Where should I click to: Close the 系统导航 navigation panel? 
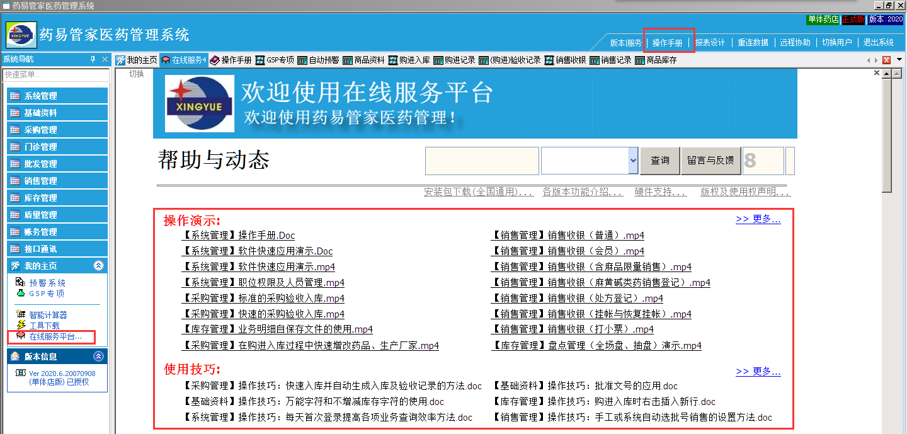(105, 59)
